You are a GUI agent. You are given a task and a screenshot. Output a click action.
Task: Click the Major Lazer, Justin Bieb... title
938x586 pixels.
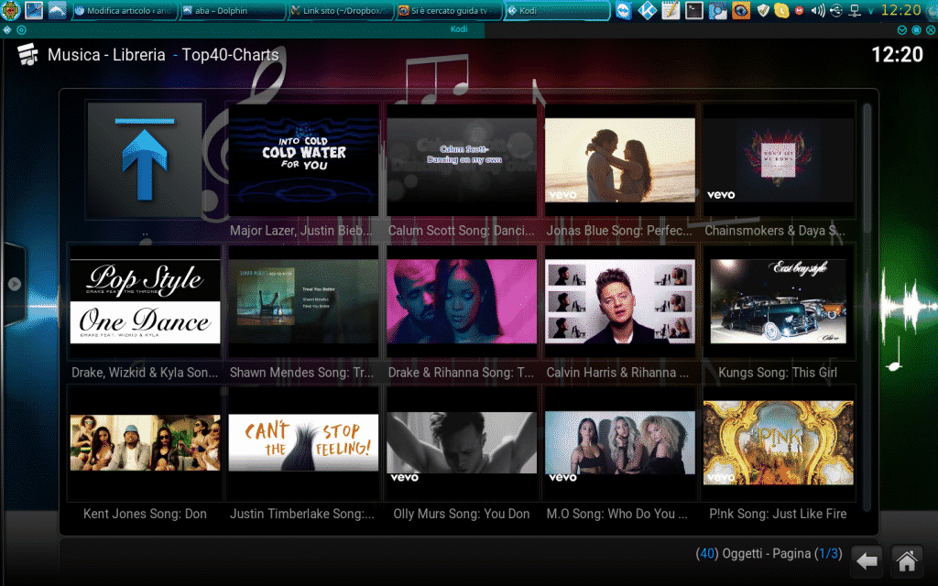click(300, 231)
